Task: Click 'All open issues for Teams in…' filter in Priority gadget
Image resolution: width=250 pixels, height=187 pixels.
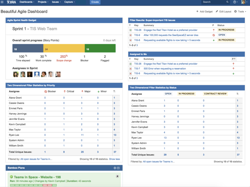Action: [x=36, y=159]
